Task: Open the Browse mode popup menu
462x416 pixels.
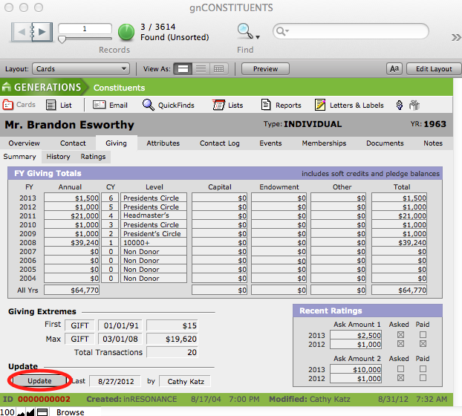Action: [71, 412]
